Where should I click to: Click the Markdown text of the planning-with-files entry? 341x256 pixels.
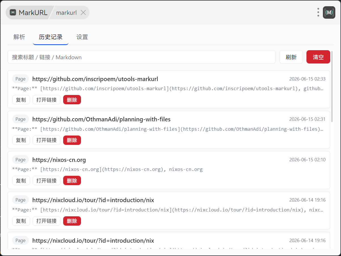click(168, 129)
